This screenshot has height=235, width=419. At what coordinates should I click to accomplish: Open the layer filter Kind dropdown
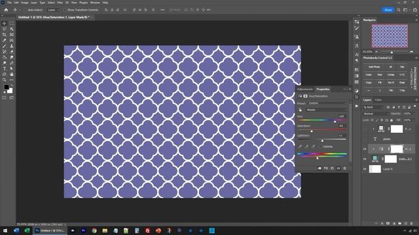[374, 107]
